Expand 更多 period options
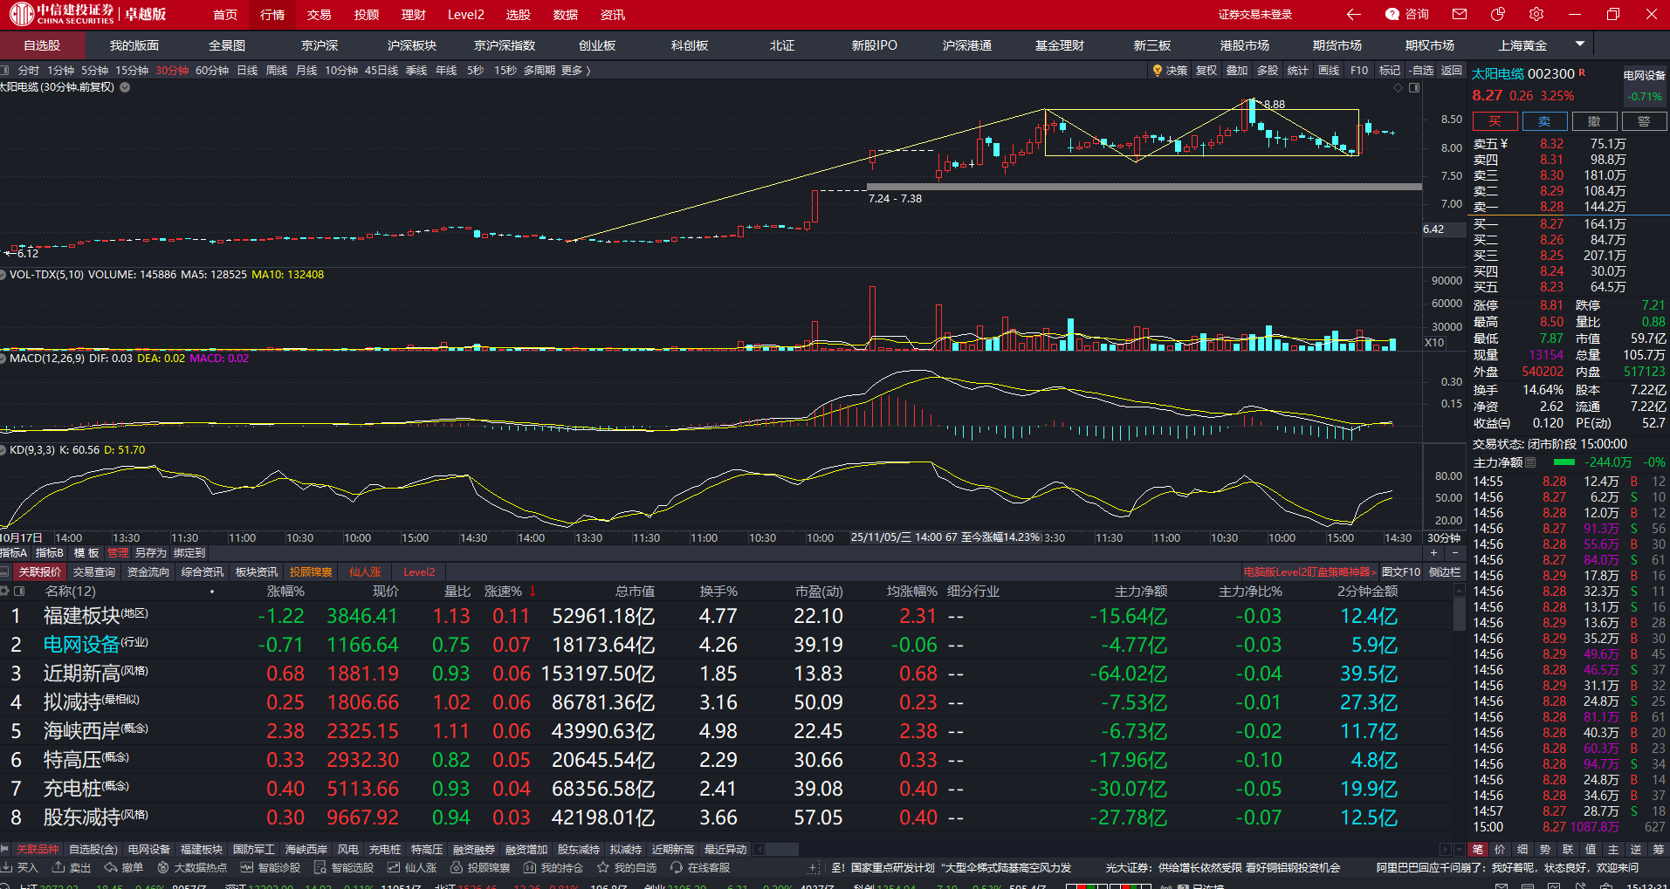Screen dimensions: 1670x889 click(576, 71)
